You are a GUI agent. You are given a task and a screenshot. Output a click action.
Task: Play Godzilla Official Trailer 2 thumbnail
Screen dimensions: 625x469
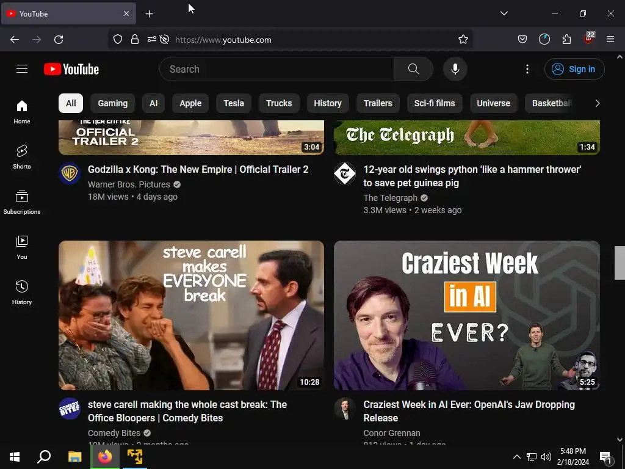point(191,137)
